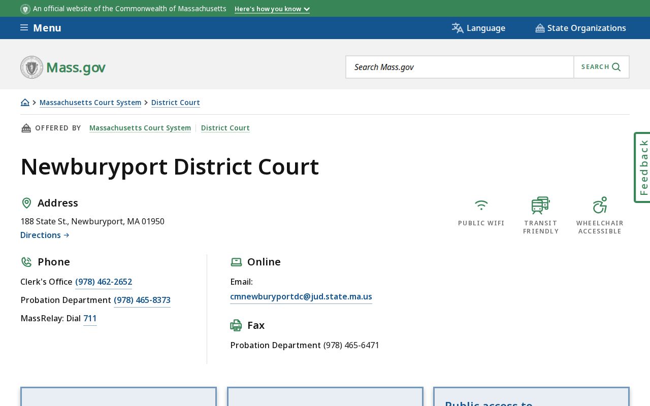Viewport: 650px width, 406px height.
Task: Click the fax number (978) 465-6471
Action: click(351, 346)
